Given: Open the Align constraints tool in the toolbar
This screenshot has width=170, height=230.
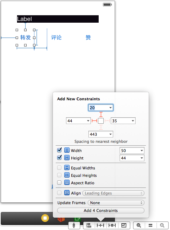Looking at the screenshot, I should pos(89,225).
